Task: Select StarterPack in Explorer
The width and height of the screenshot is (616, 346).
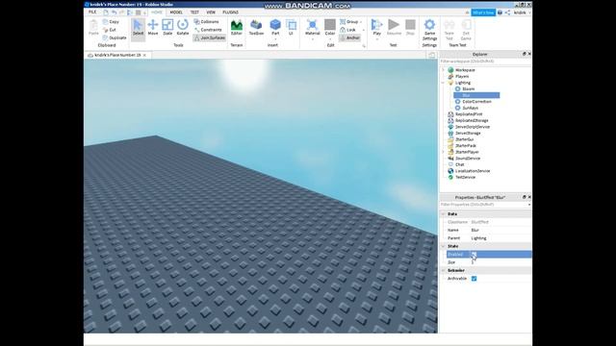Action: pos(465,145)
